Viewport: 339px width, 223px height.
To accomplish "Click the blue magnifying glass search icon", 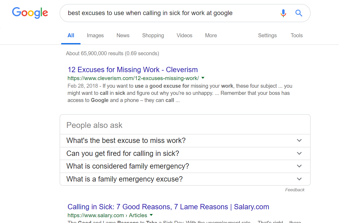I will [299, 13].
